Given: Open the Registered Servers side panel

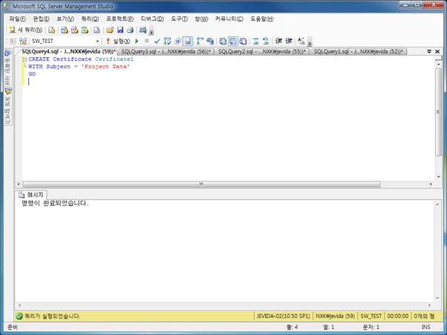Looking at the screenshot, I should (x=7, y=67).
